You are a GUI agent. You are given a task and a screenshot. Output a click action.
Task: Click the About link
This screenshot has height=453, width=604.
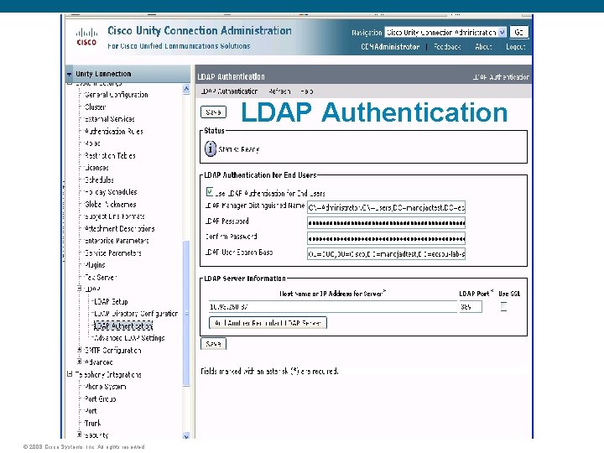pyautogui.click(x=483, y=47)
